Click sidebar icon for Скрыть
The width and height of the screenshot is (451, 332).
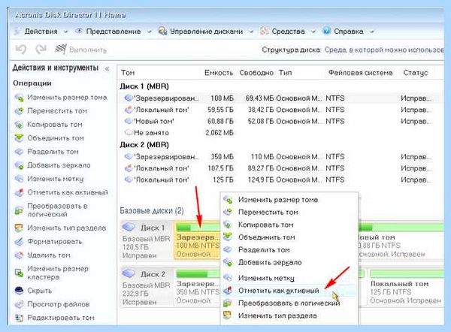click(x=19, y=291)
